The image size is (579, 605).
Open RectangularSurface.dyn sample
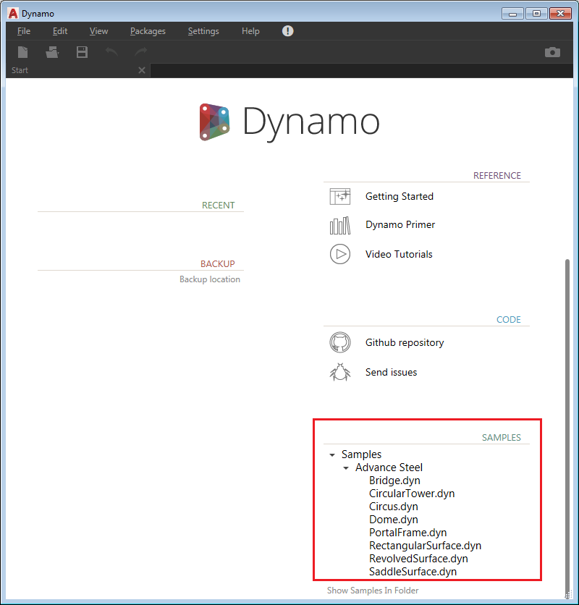click(425, 546)
